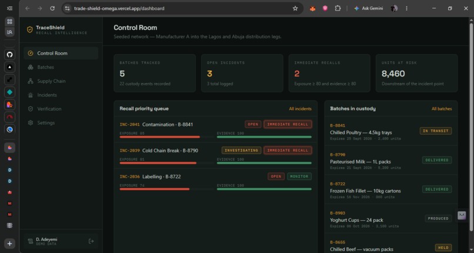Open the browser profile avatar
The width and height of the screenshot is (474, 253).
(x=393, y=8)
